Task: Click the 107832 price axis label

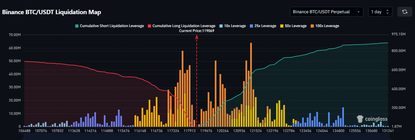Action: (x=58, y=131)
